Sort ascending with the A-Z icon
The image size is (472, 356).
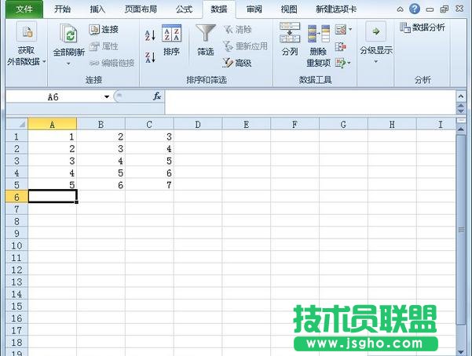click(x=150, y=35)
